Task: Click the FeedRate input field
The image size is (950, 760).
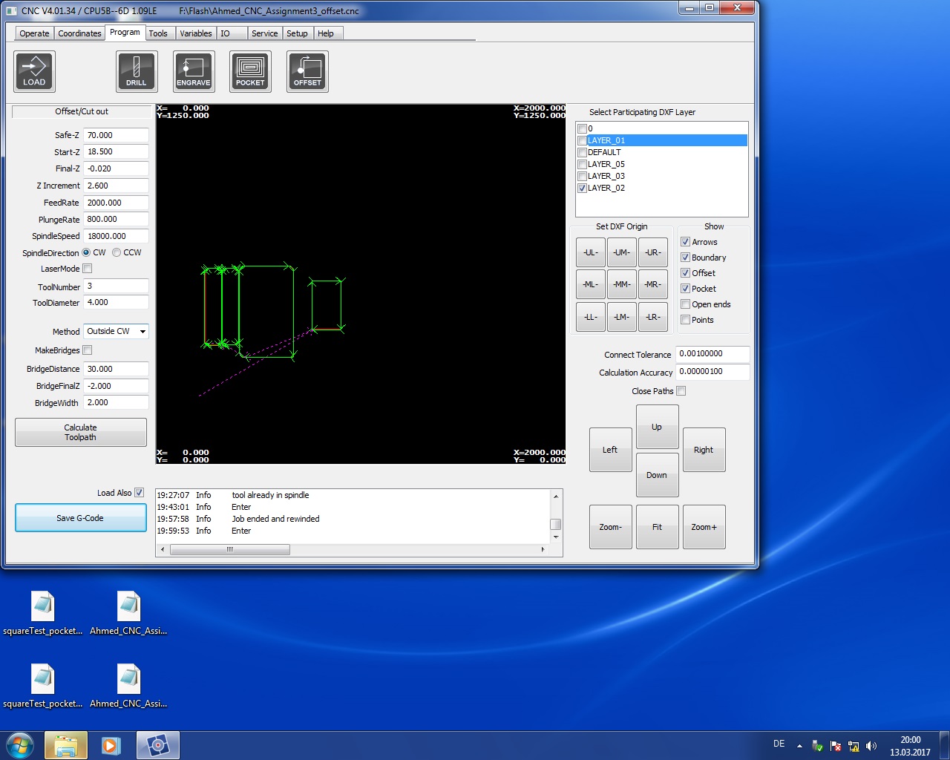Action: [x=116, y=203]
